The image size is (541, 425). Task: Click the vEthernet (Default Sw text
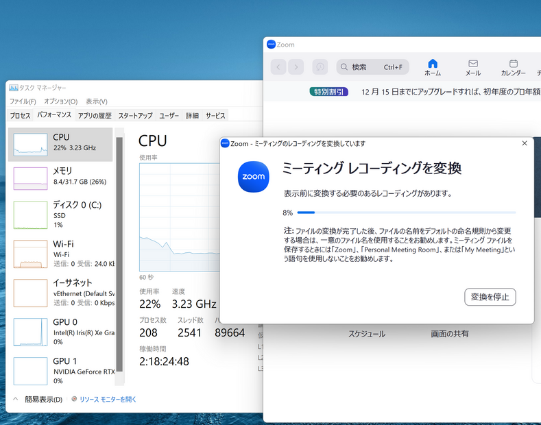(x=84, y=294)
